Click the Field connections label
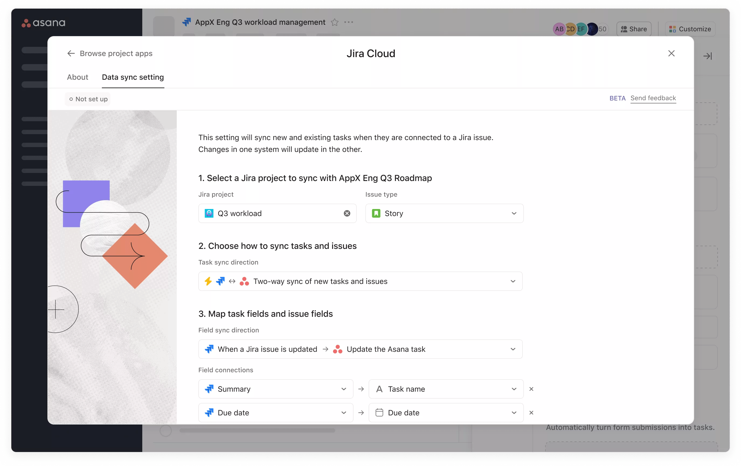The width and height of the screenshot is (741, 466). (226, 370)
